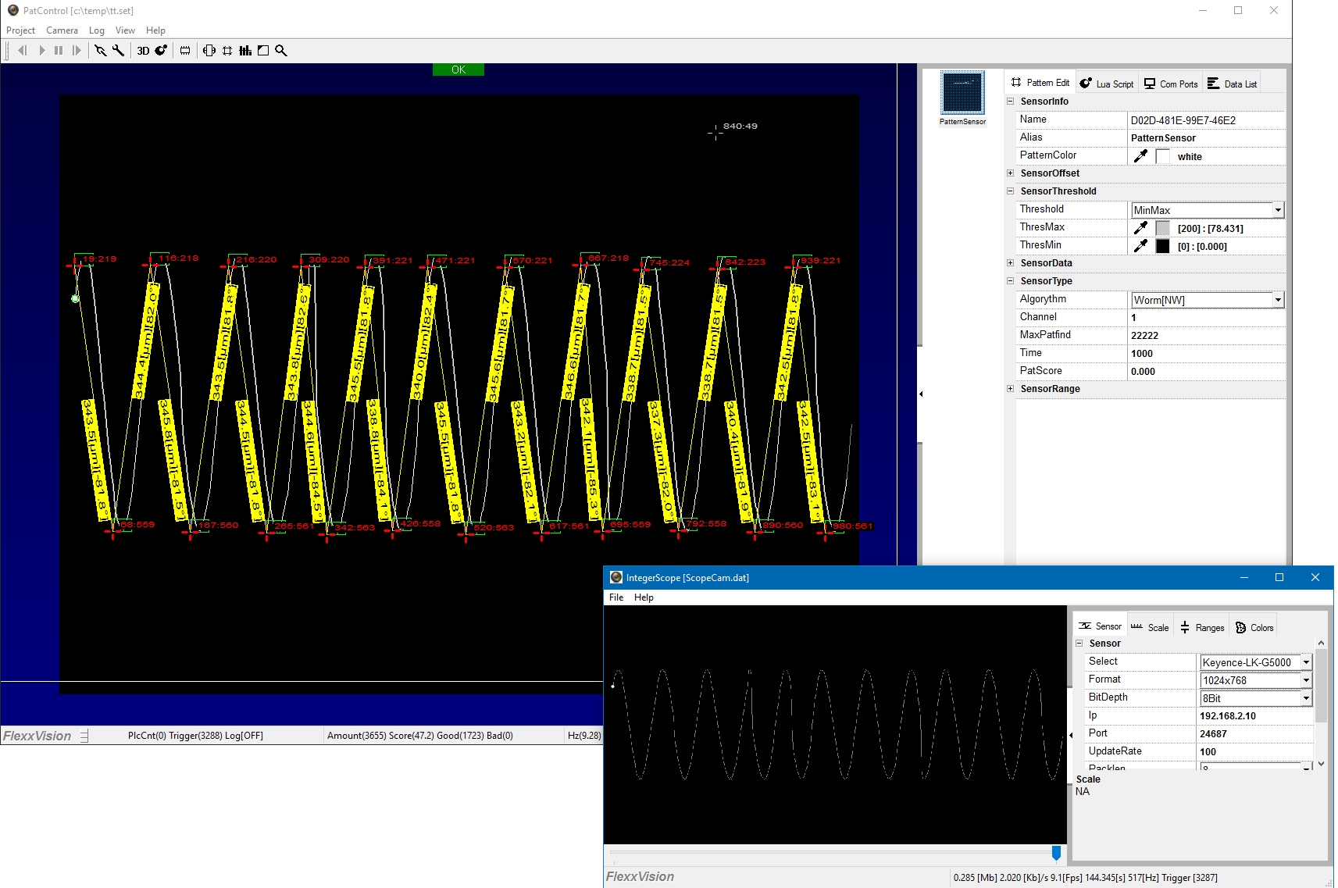Screen dimensions: 1338x888
Task: Open the Project menu
Action: [x=20, y=30]
